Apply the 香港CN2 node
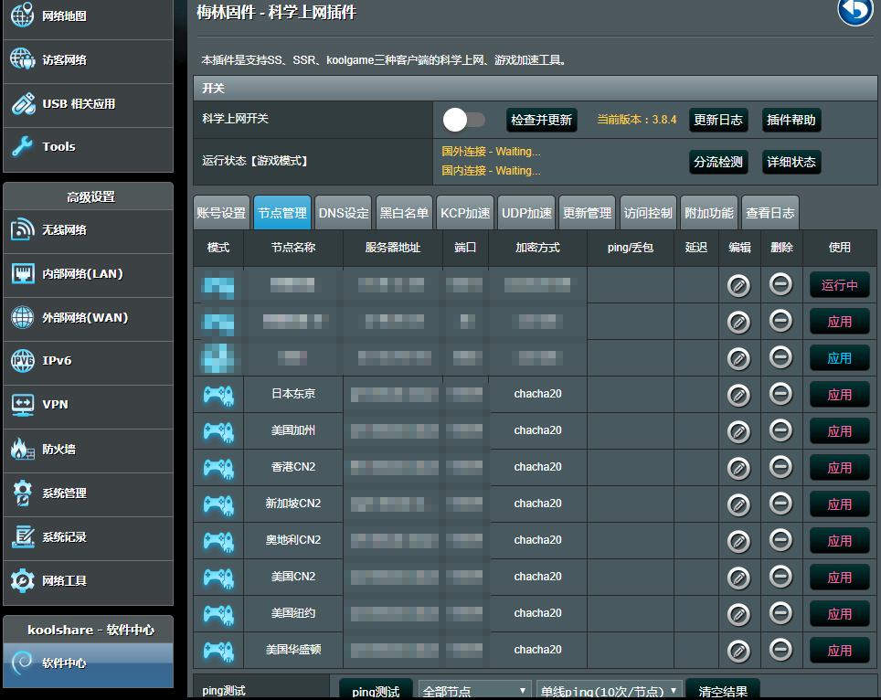Screen dimensions: 881x700 coord(840,468)
